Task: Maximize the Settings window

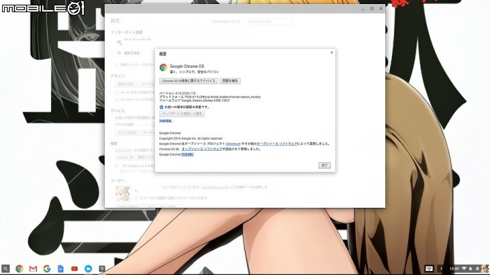Action: pos(372,9)
